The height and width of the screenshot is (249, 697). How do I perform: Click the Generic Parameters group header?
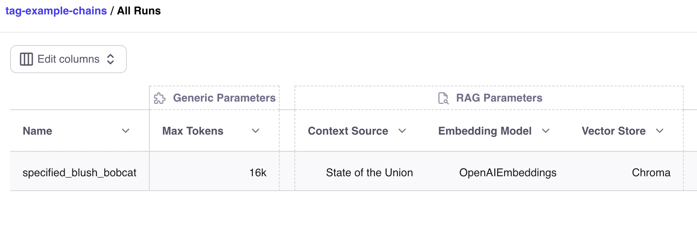[x=224, y=98]
